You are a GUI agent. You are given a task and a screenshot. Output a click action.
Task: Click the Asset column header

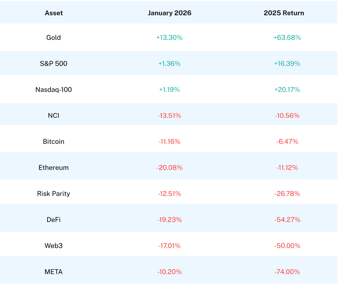click(54, 13)
